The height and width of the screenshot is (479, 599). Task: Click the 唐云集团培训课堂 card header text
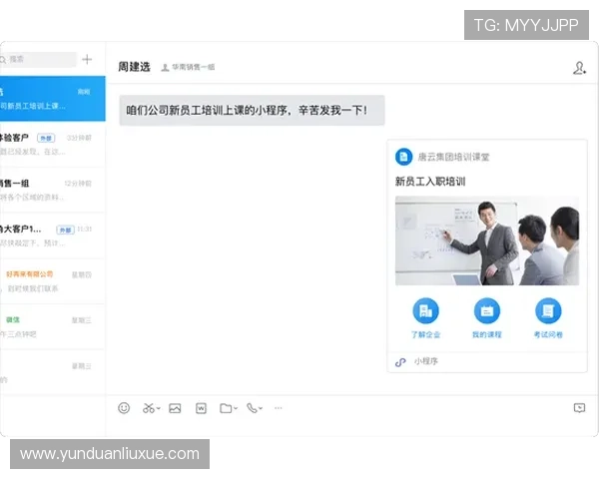coord(453,157)
